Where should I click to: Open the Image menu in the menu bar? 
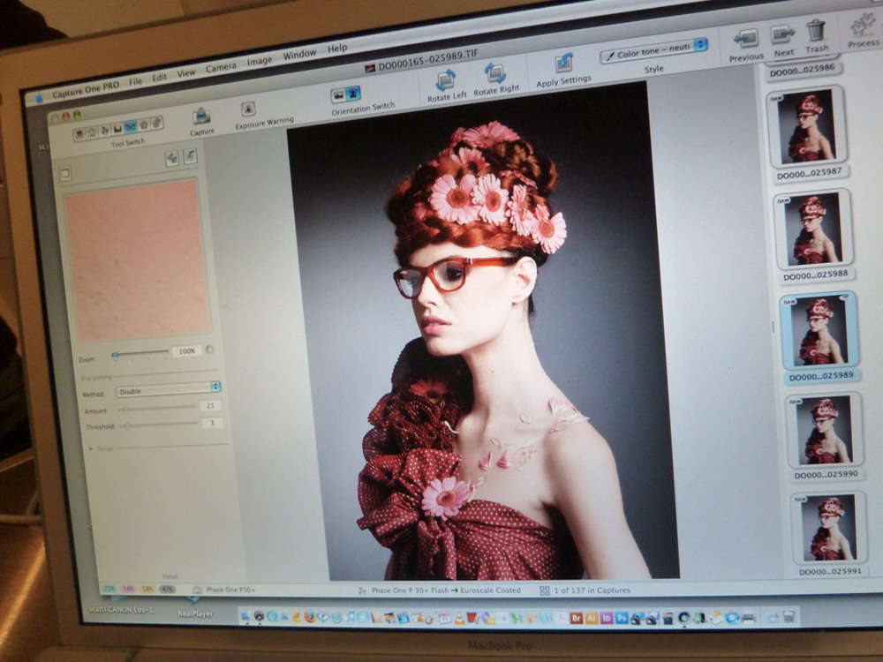[x=259, y=62]
